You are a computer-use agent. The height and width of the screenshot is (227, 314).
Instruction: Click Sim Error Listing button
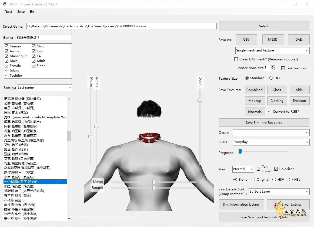[288, 204]
